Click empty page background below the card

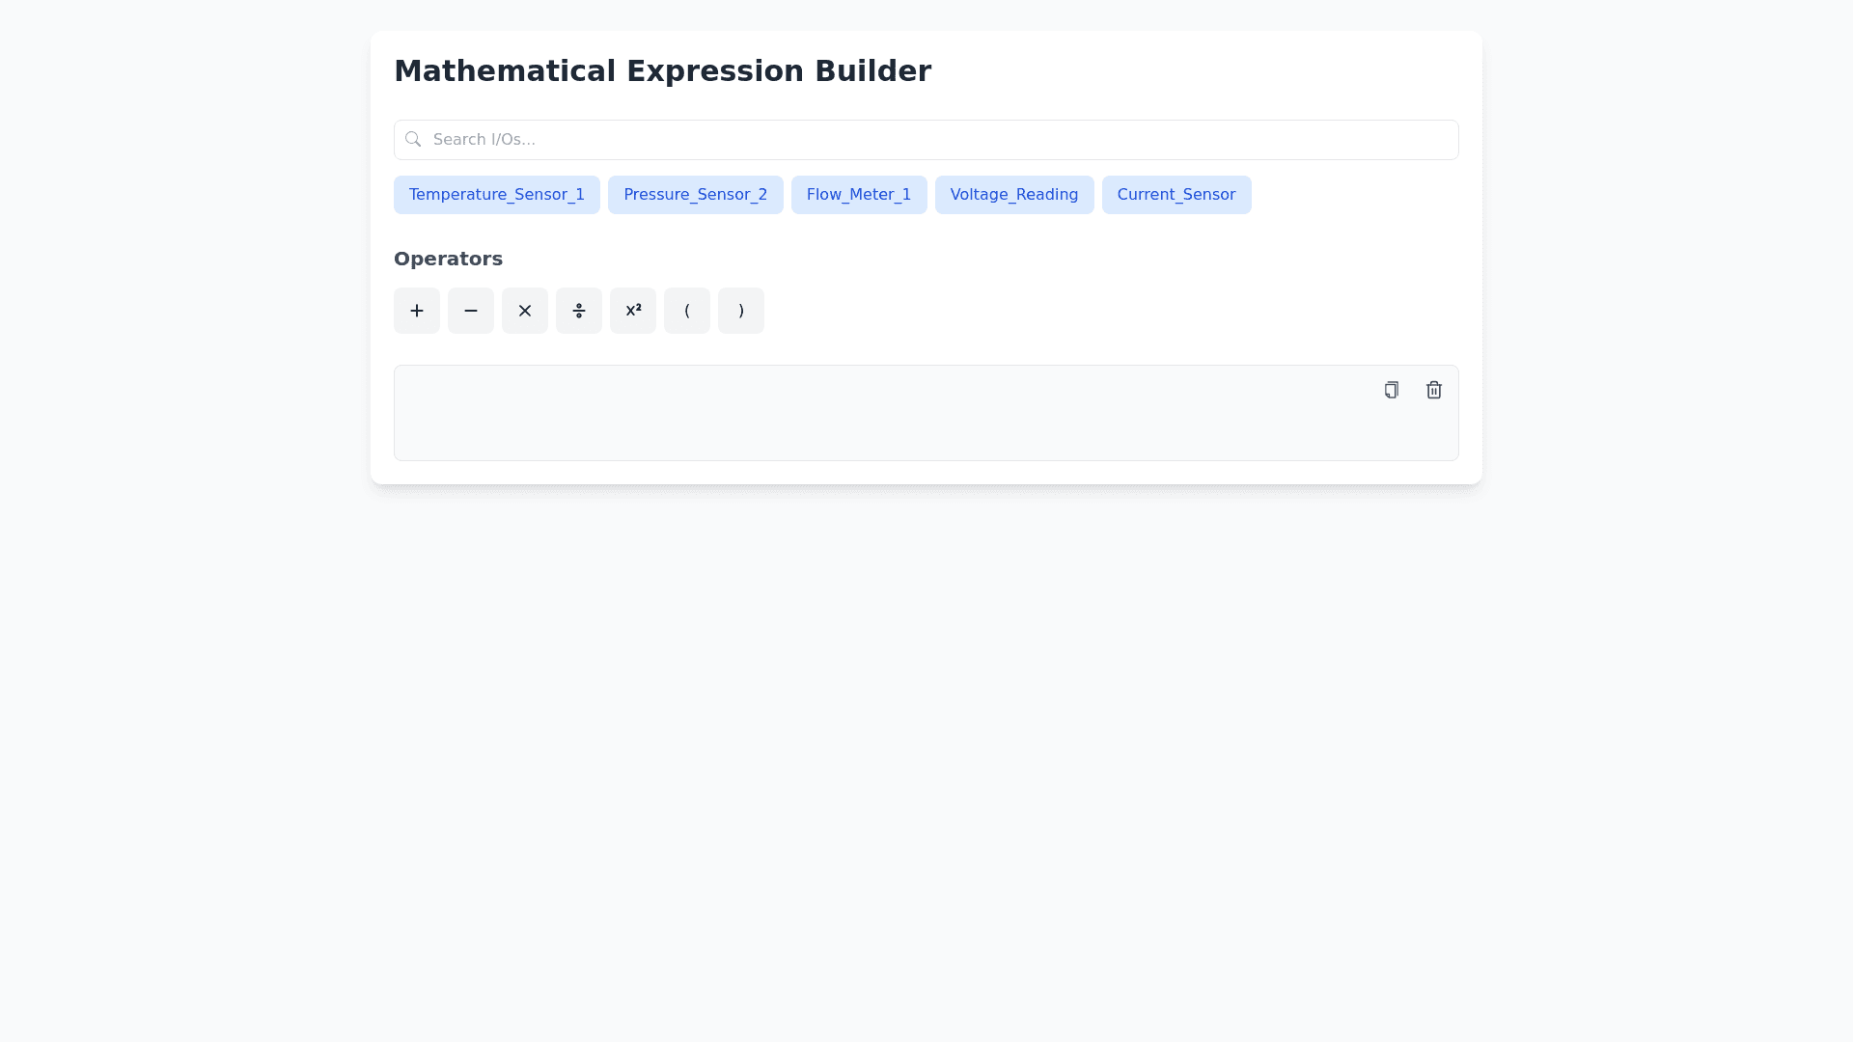tap(926, 753)
